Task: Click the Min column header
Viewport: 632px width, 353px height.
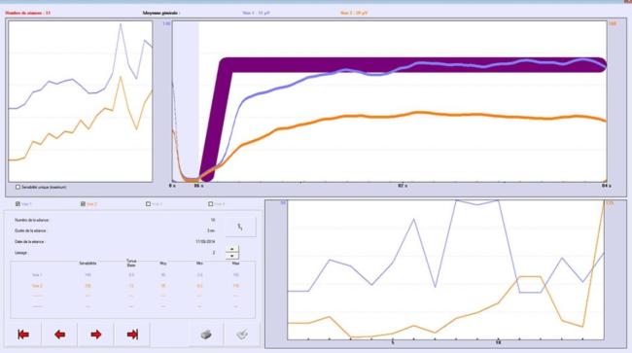Action: 199,264
